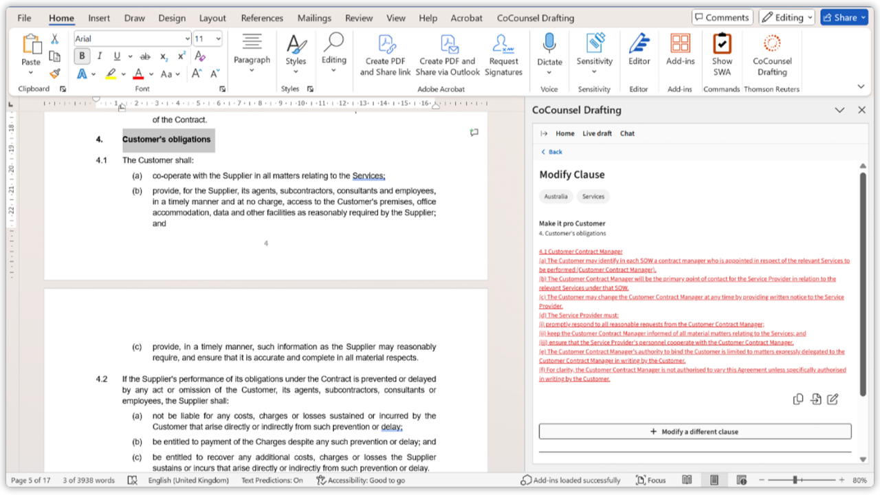Clear all formatting icon
This screenshot has height=495, width=880.
pos(200,56)
